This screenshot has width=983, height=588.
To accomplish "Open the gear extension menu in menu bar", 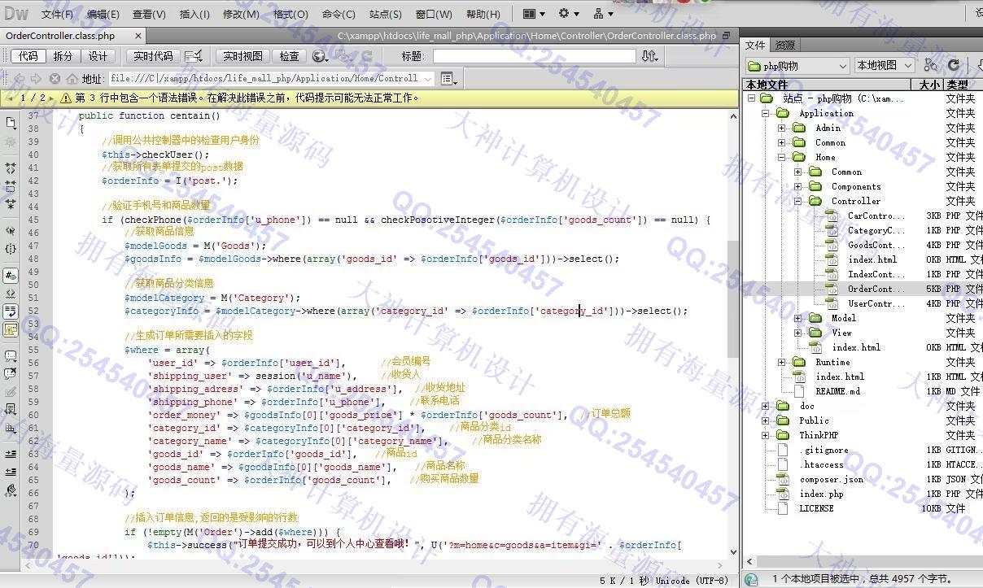I will tap(568, 14).
